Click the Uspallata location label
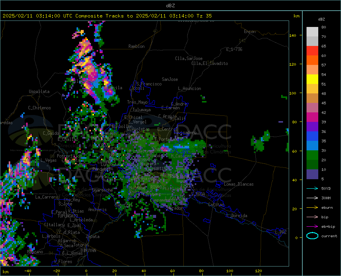The width and height of the screenshot is (341, 276). point(39,91)
